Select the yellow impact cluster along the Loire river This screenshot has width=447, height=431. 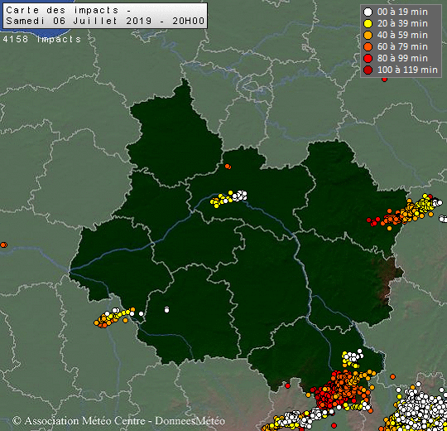point(221,199)
